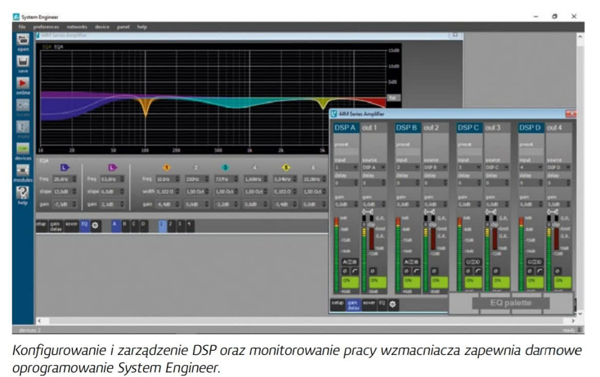Click the C/D link button under DSP C
The image size is (600, 377).
[x=473, y=262]
